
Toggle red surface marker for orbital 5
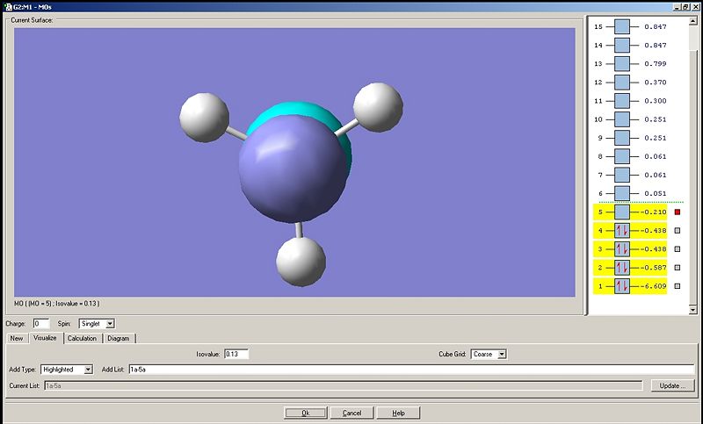(x=678, y=212)
